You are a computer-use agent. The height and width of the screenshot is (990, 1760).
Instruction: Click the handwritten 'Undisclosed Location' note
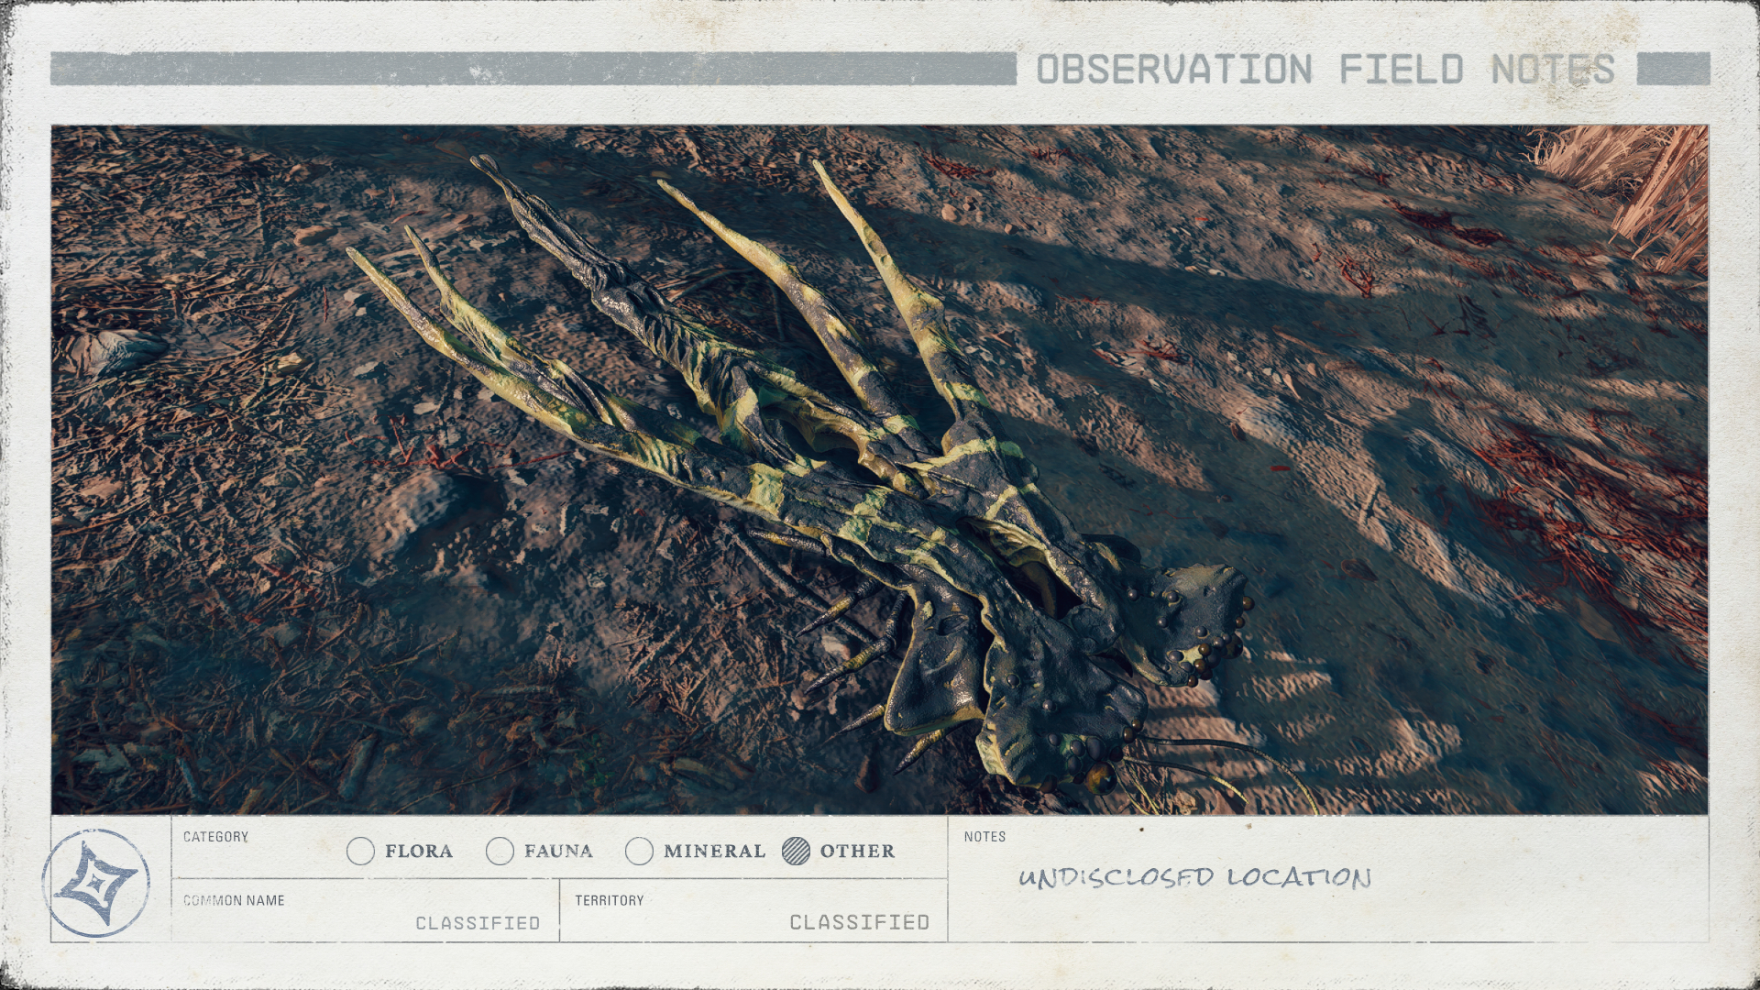click(1194, 877)
